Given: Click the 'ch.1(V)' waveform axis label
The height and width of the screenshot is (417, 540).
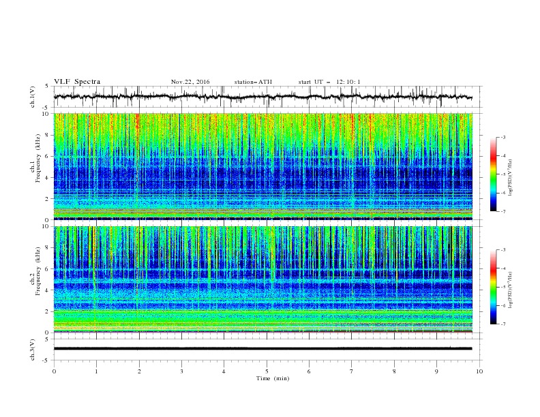Looking at the screenshot, I should click(x=33, y=97).
